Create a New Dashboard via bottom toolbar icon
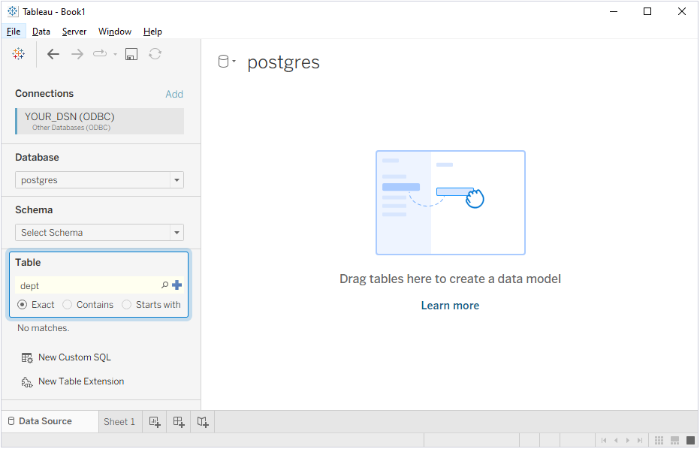 pos(178,421)
